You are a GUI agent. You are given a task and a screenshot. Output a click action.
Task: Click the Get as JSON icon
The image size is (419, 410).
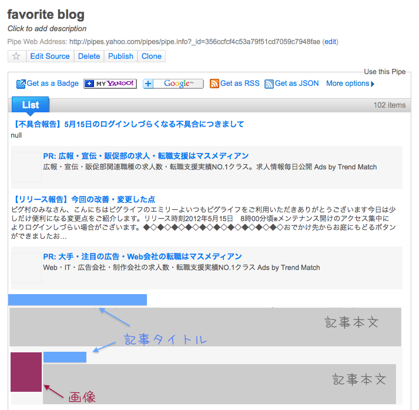[x=269, y=84]
